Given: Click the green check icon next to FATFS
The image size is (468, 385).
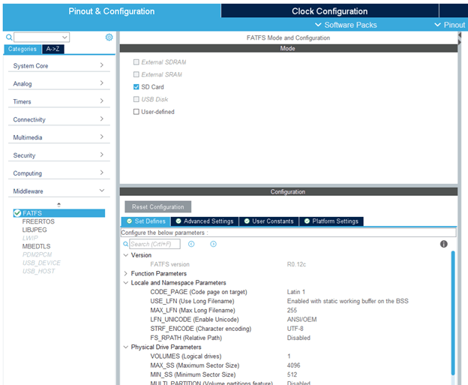Looking at the screenshot, I should tap(17, 213).
